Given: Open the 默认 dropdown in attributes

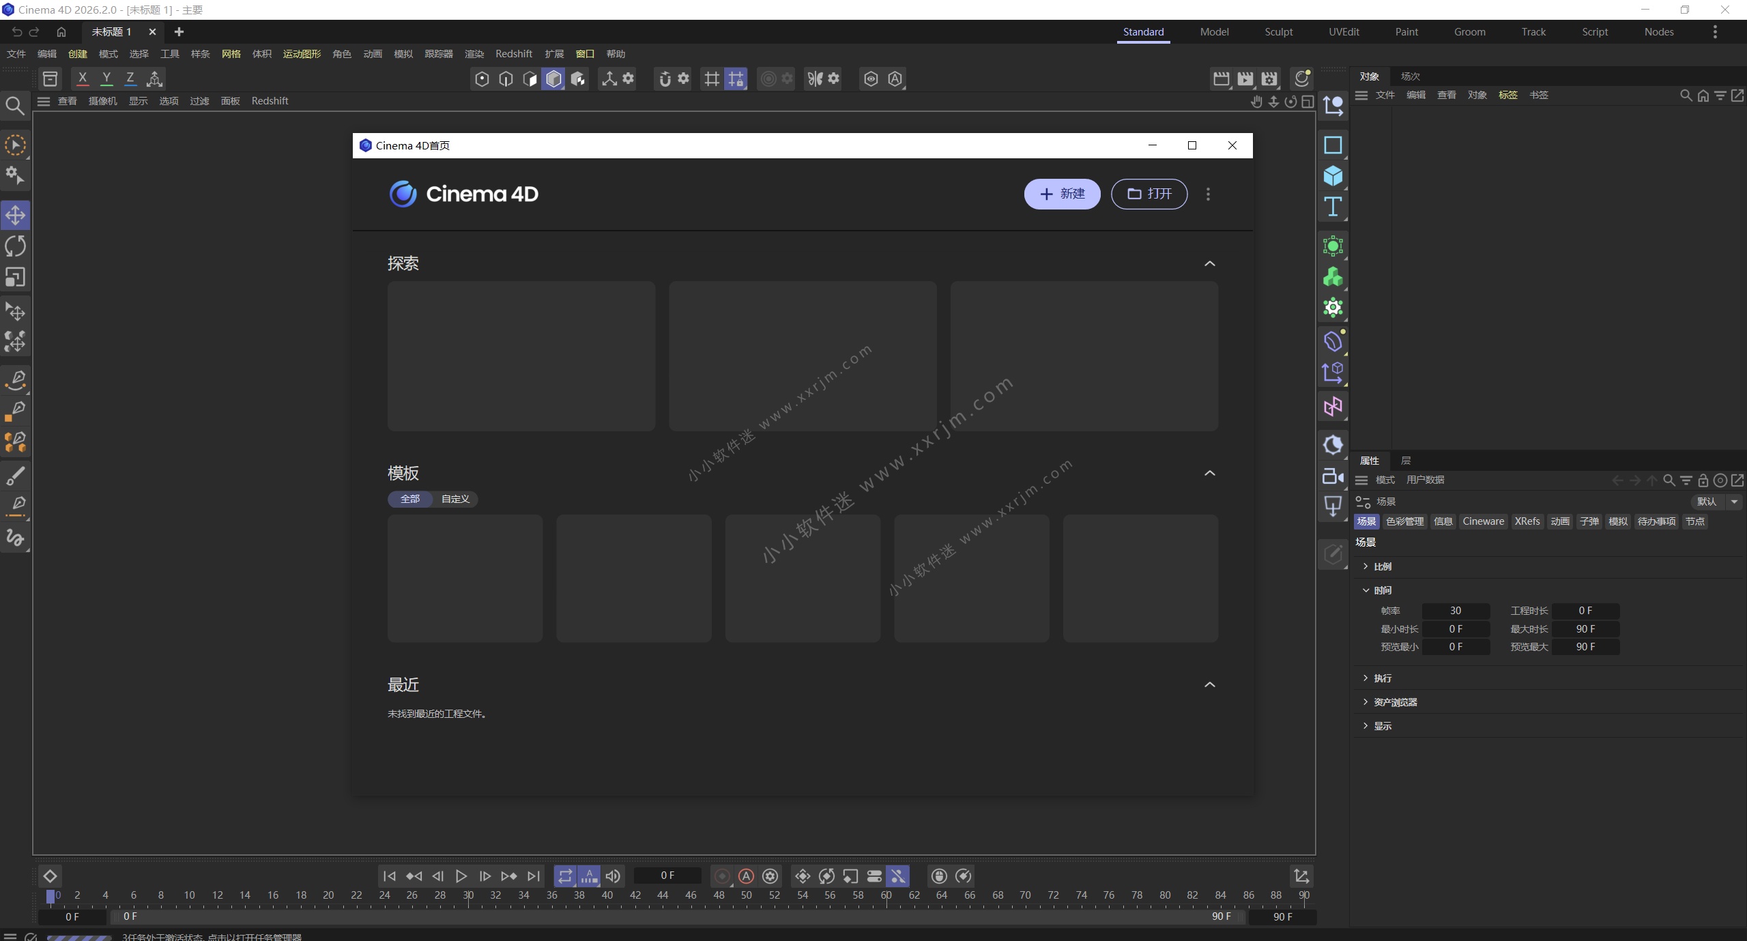Looking at the screenshot, I should [x=1734, y=502].
